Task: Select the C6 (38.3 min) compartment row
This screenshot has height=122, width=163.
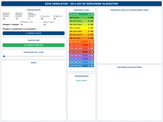Action: 81,31
